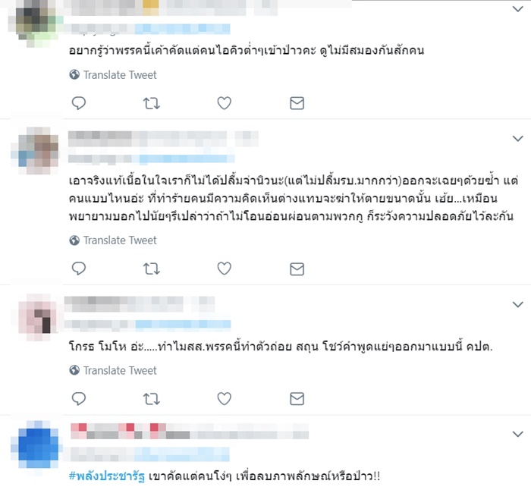Translate the second three-line tweet
The height and width of the screenshot is (490, 531).
113,240
